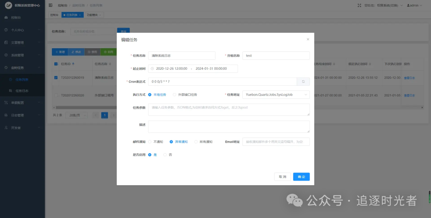
Task: Toggle fullscreen with the expand icon
Action: (x=359, y=5)
